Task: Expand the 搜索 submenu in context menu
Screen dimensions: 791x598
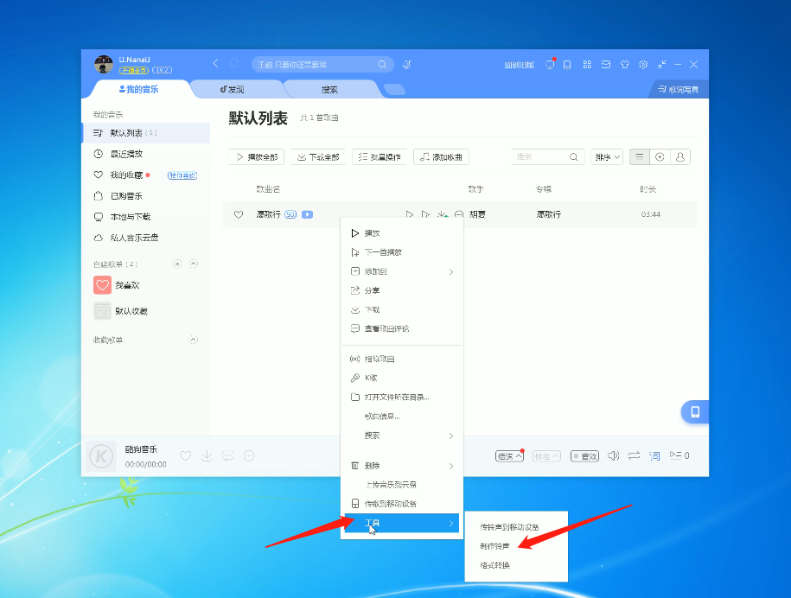Action: (402, 436)
